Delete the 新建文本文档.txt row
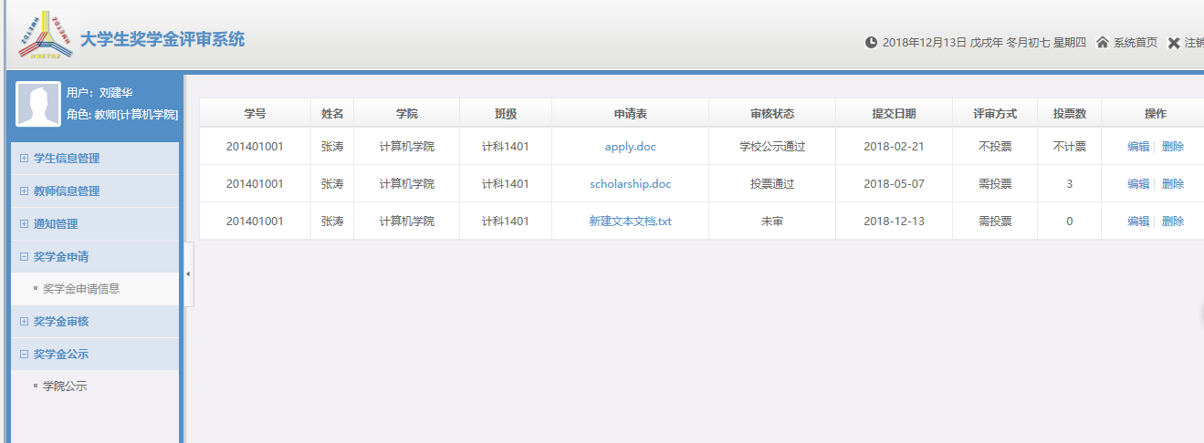Image resolution: width=1204 pixels, height=443 pixels. coord(1173,221)
